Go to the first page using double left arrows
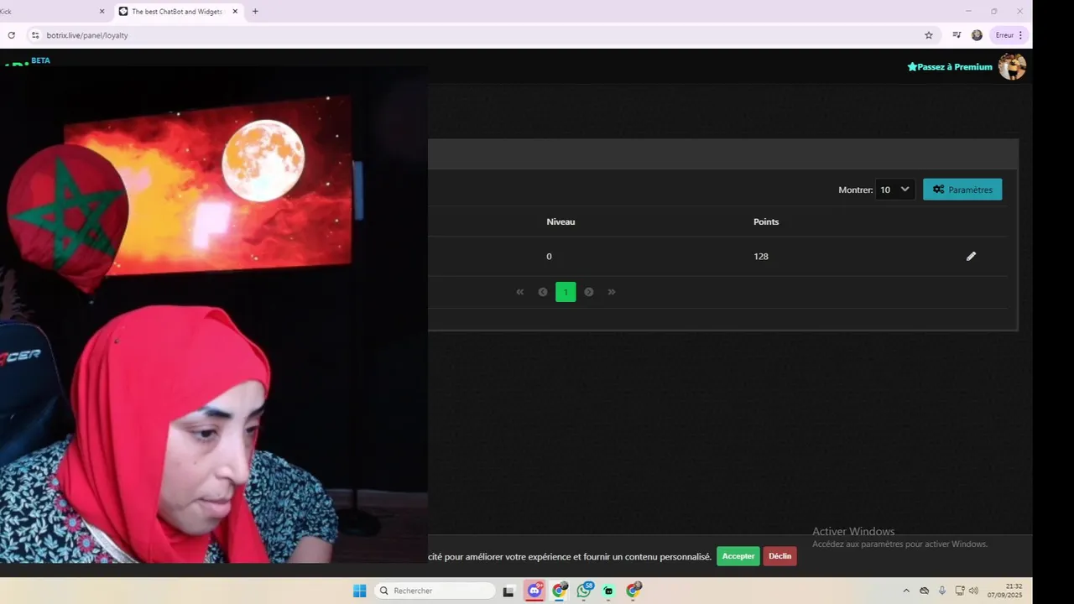This screenshot has width=1074, height=604. pos(520,292)
